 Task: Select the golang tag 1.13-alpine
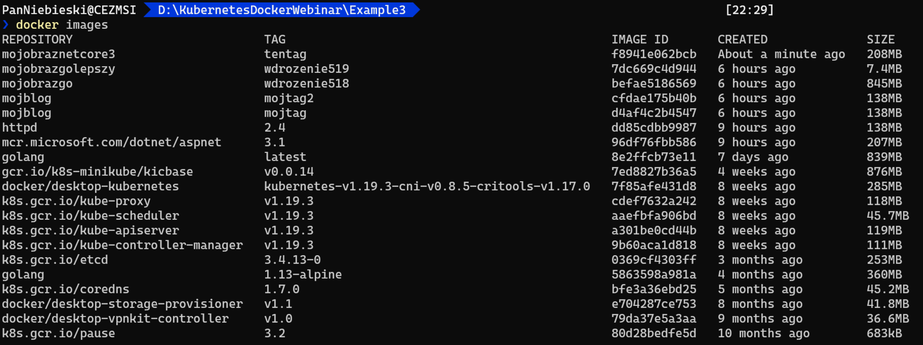[x=303, y=274]
